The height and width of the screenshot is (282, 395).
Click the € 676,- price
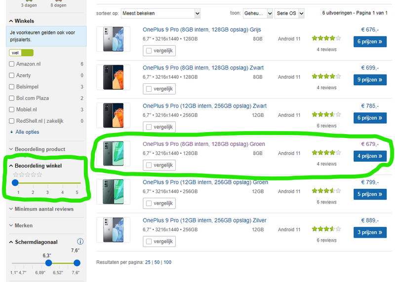[x=370, y=30]
